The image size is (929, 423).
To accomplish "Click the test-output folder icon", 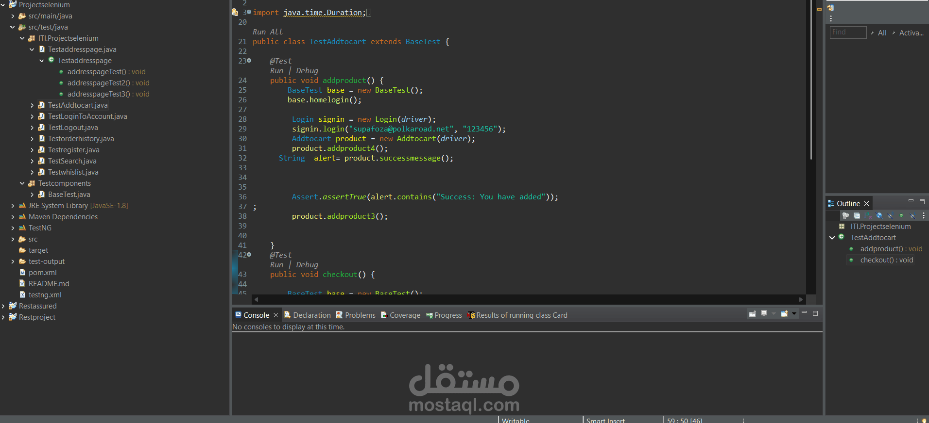I will click(x=22, y=261).
